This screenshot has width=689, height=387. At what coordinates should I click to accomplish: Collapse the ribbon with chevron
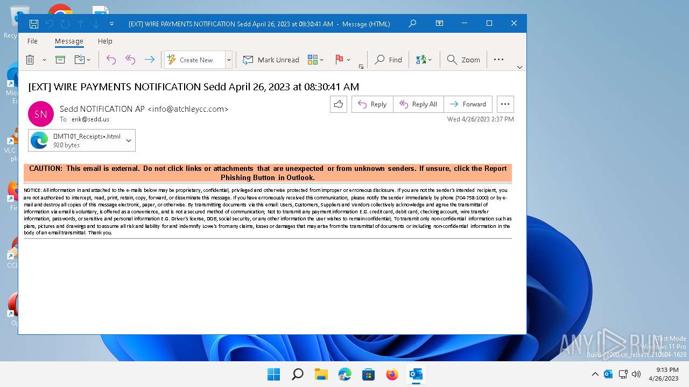point(519,67)
